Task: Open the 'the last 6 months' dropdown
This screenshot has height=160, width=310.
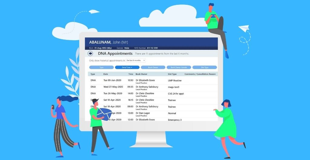Action: (x=136, y=60)
